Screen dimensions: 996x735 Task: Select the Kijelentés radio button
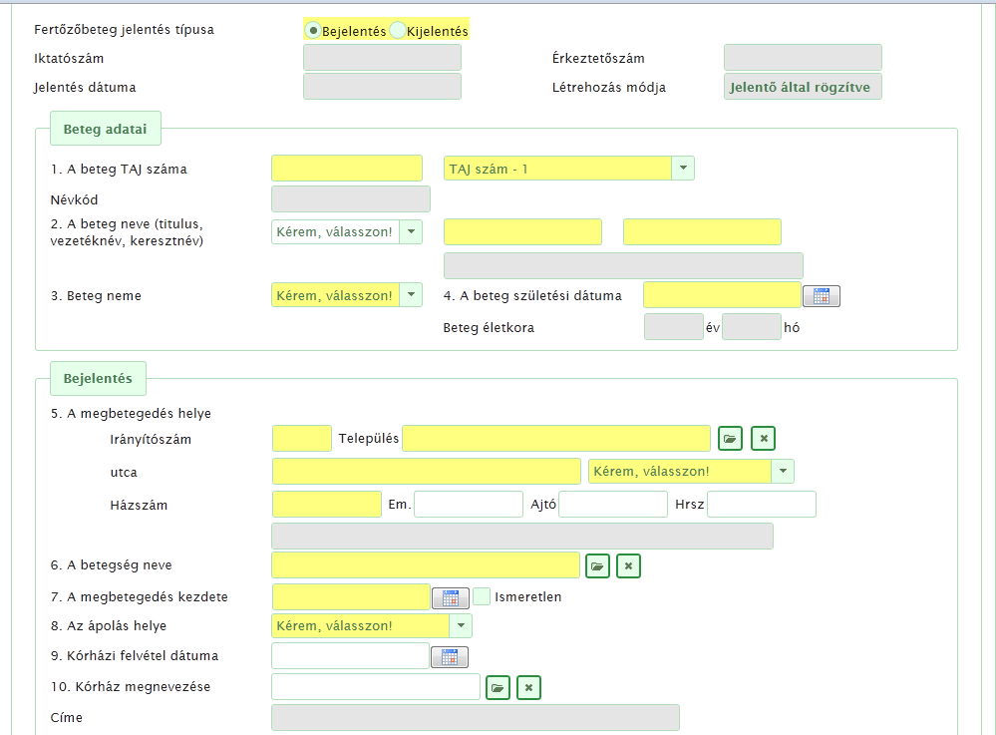(x=398, y=30)
